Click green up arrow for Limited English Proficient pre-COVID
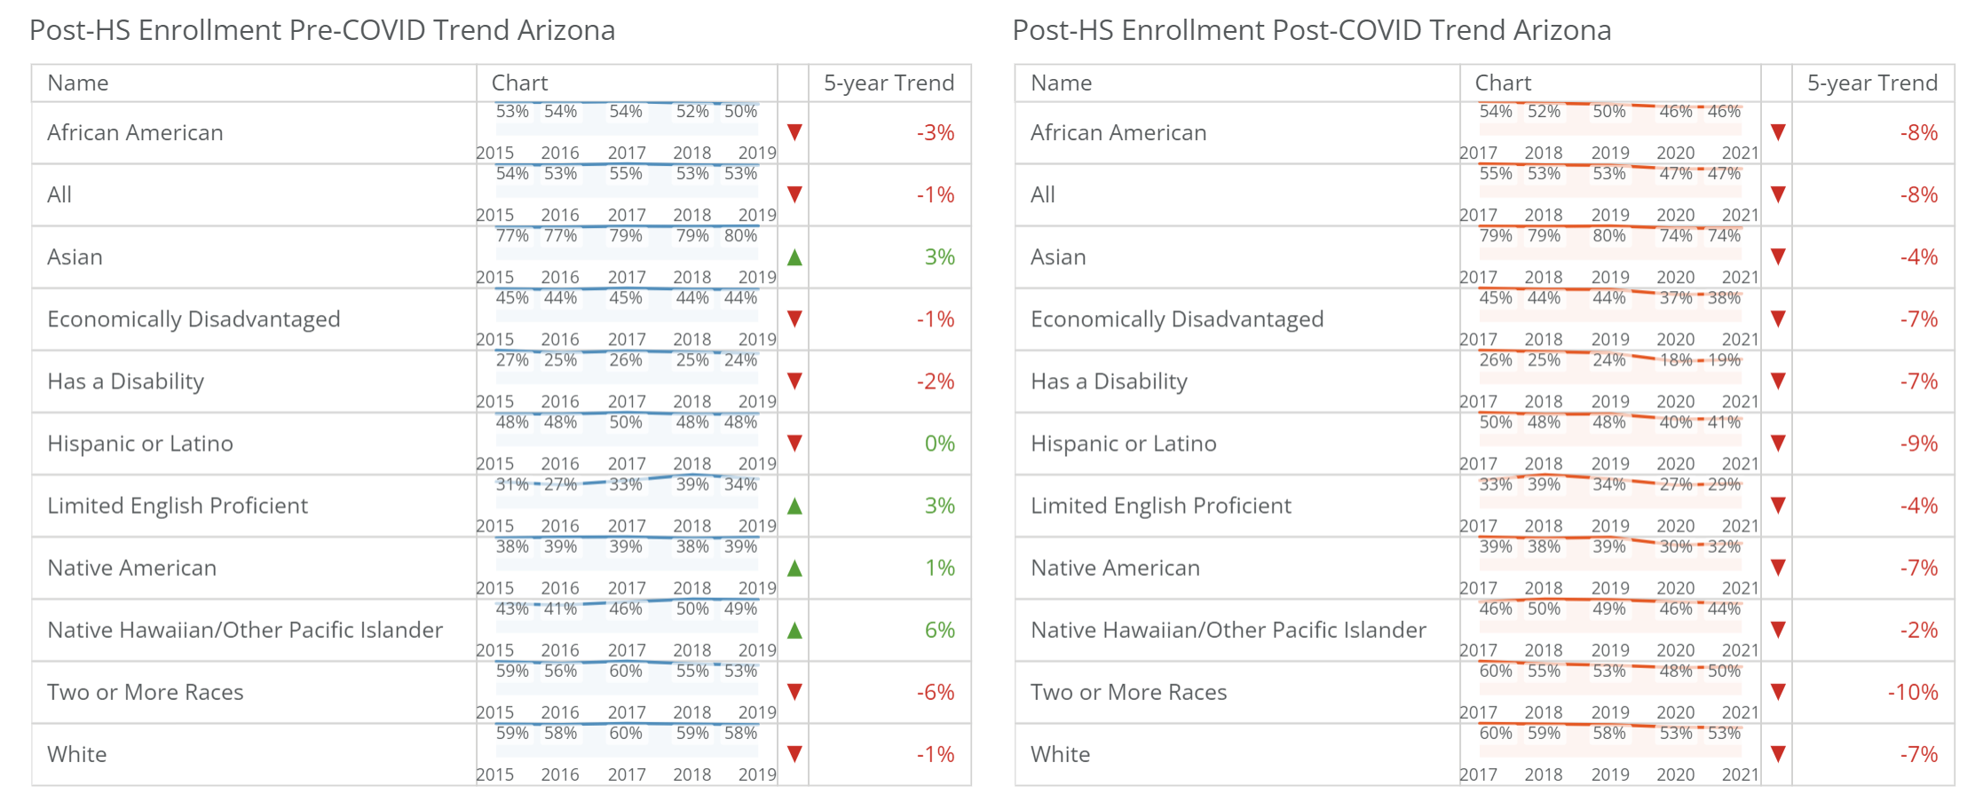The width and height of the screenshot is (1975, 810). click(794, 506)
